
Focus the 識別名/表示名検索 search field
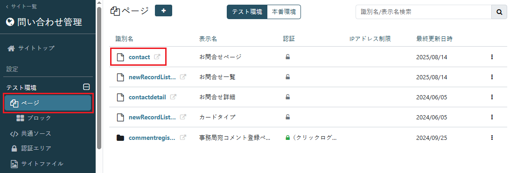(424, 12)
